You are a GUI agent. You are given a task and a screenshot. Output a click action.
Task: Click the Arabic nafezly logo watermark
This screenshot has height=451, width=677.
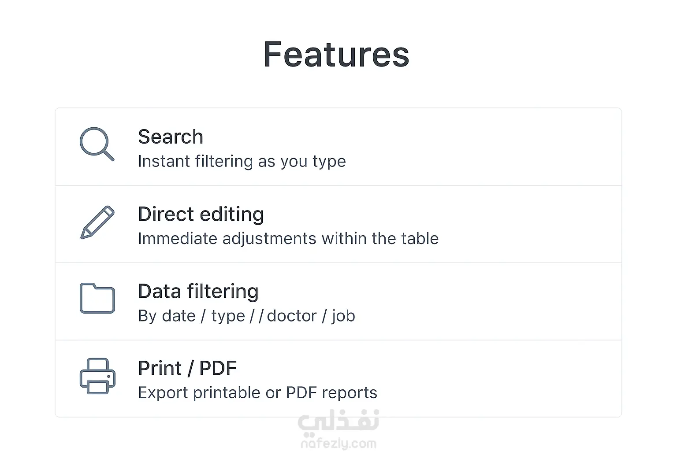338,421
